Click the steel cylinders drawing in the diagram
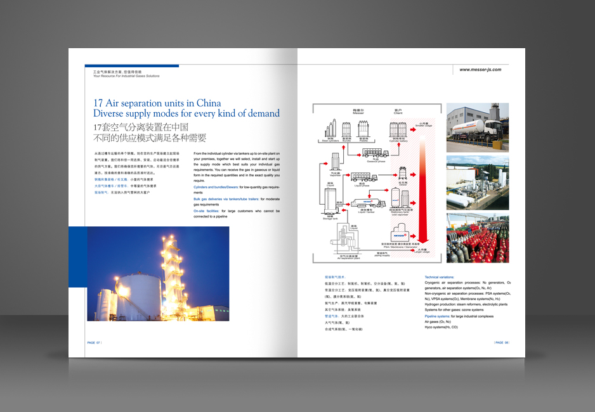595x412 pixels. point(330,129)
